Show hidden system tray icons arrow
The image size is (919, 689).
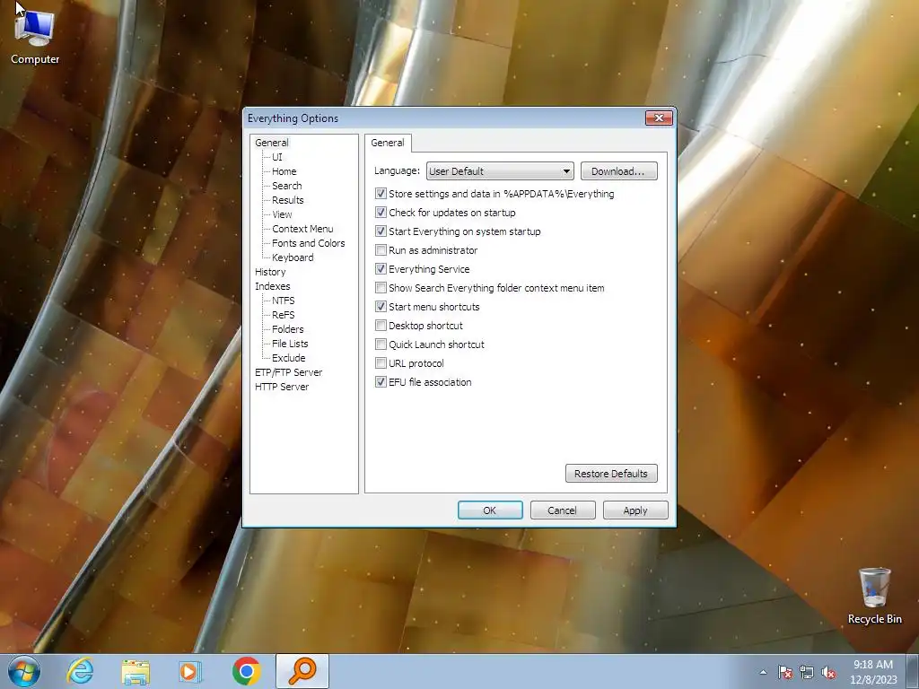pos(763,672)
